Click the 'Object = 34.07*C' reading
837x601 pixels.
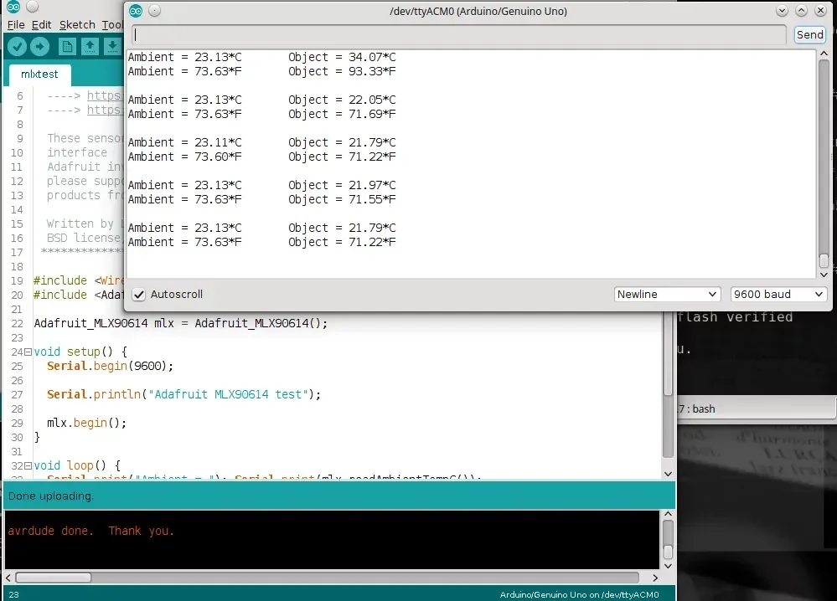point(342,57)
